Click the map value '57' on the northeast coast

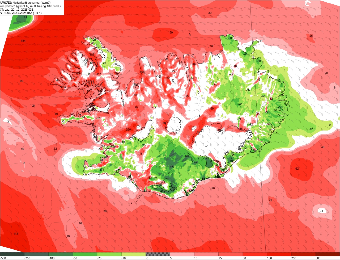[x=221, y=51]
